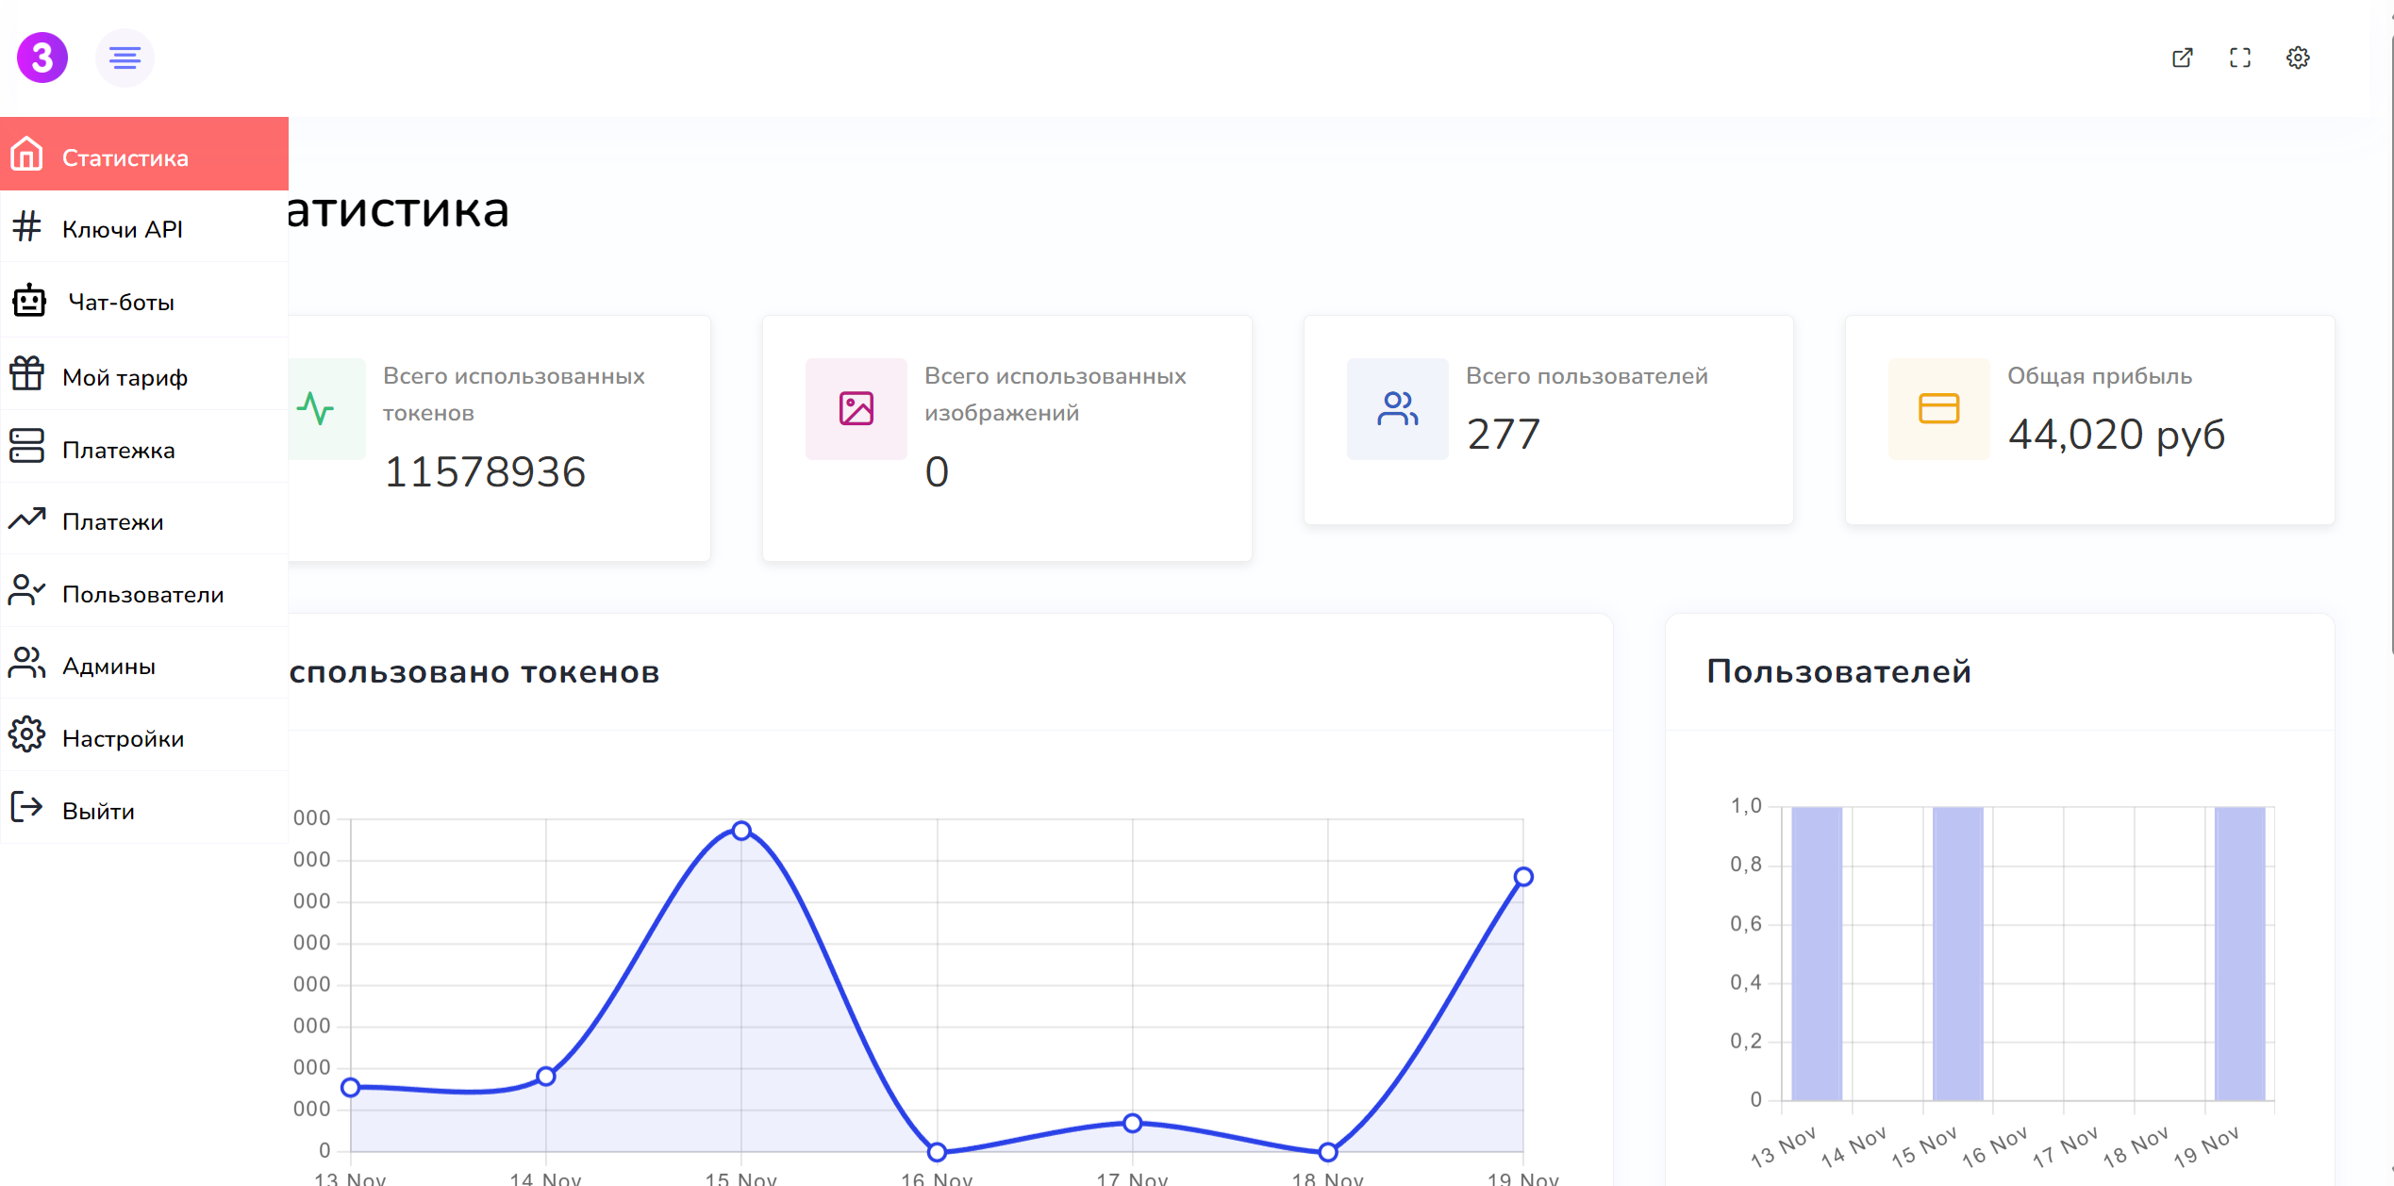Click the Платежи trend arrow icon
Image resolution: width=2394 pixels, height=1186 pixels.
(x=27, y=519)
